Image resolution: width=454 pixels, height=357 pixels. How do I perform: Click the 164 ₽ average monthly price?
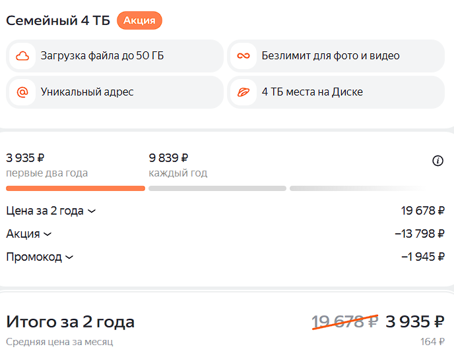432,342
